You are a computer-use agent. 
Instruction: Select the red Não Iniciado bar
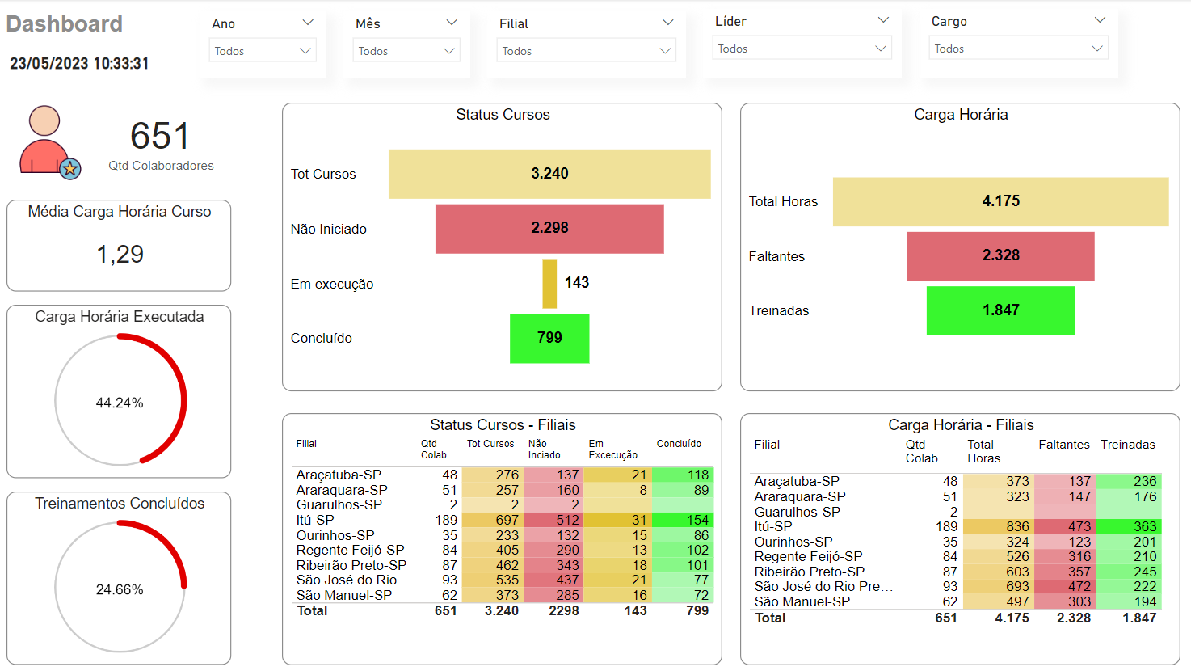[549, 229]
